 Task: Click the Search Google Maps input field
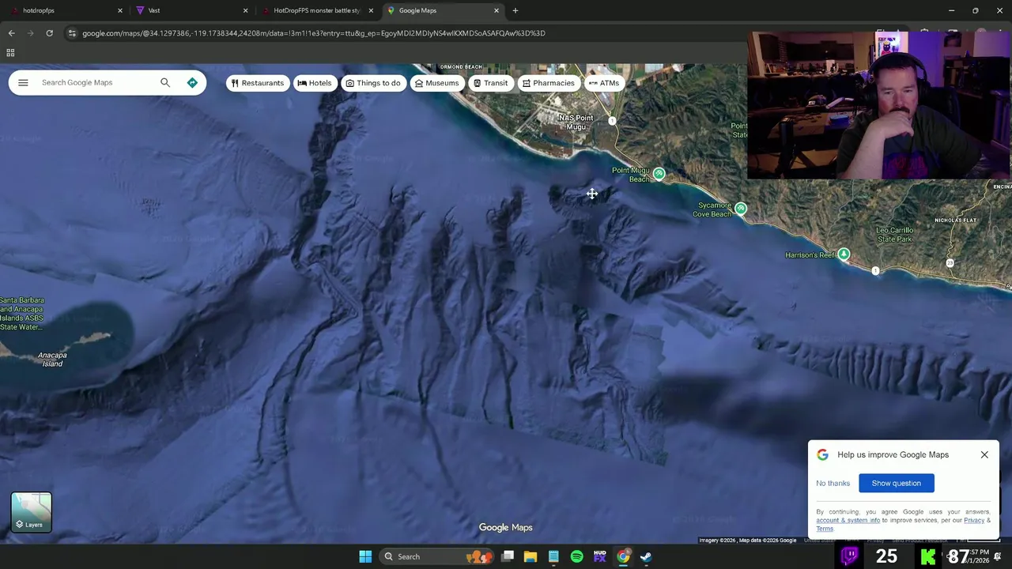tap(95, 82)
